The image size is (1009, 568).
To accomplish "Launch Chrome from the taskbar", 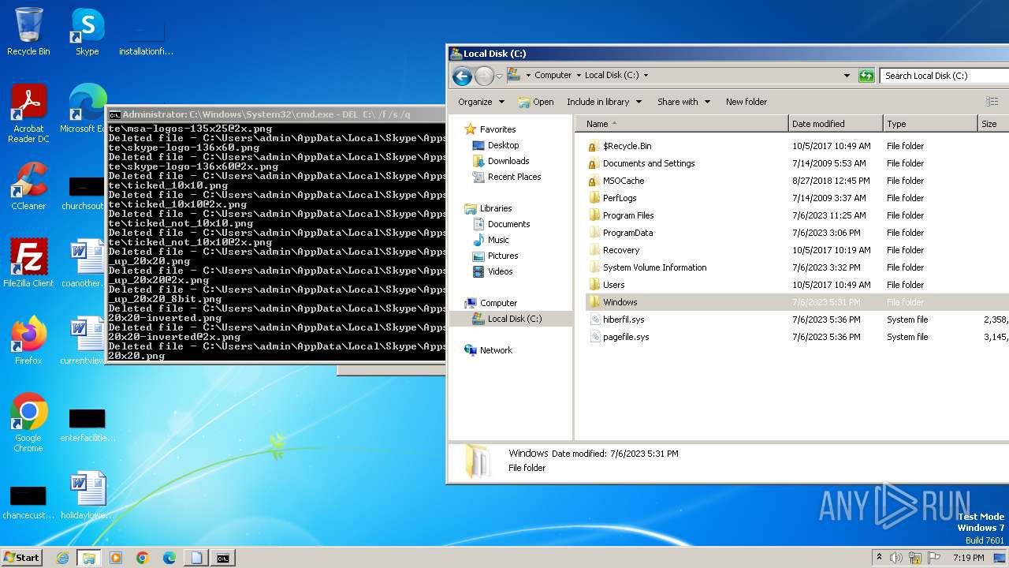I will point(143,558).
